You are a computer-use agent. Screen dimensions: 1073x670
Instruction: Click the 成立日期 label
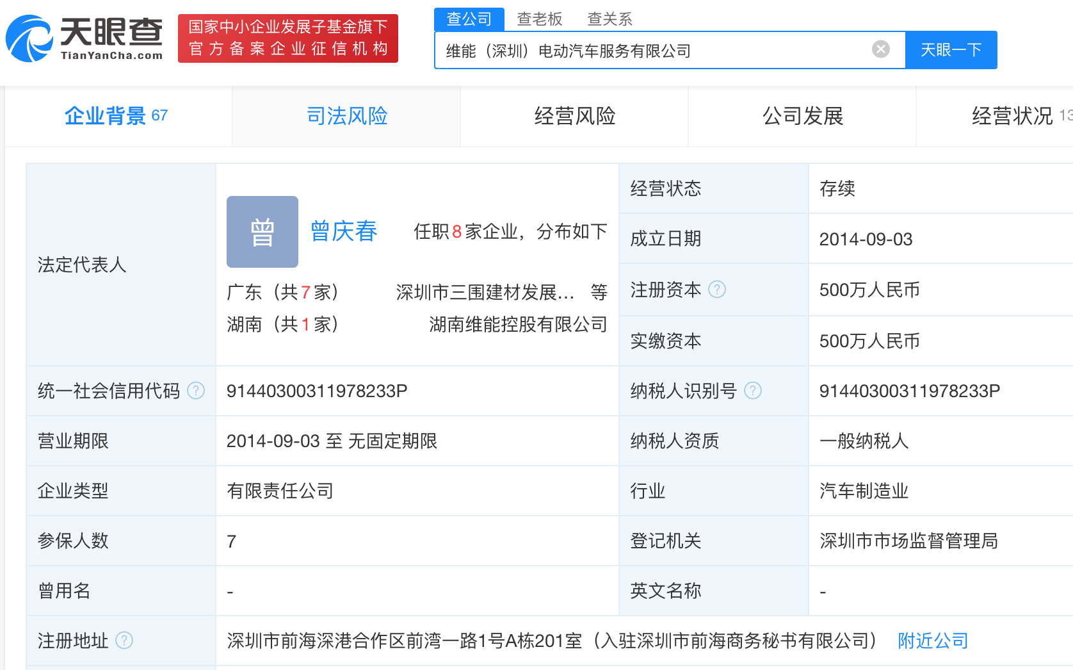pos(666,239)
